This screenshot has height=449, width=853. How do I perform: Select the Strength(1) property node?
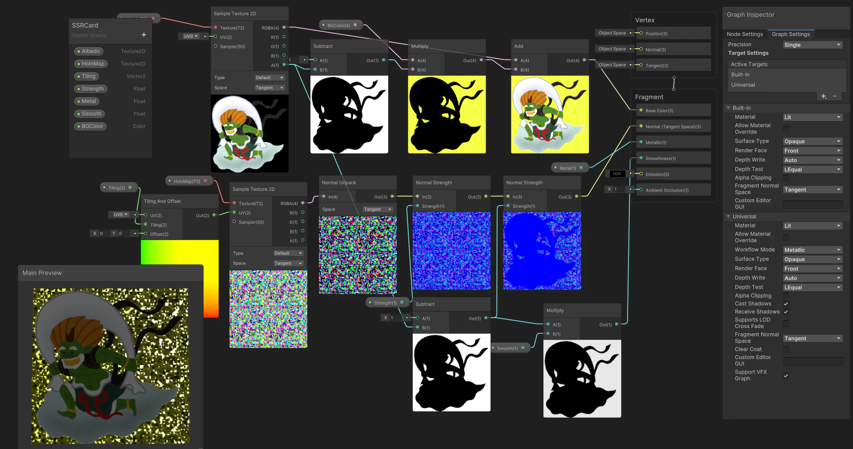click(x=387, y=303)
